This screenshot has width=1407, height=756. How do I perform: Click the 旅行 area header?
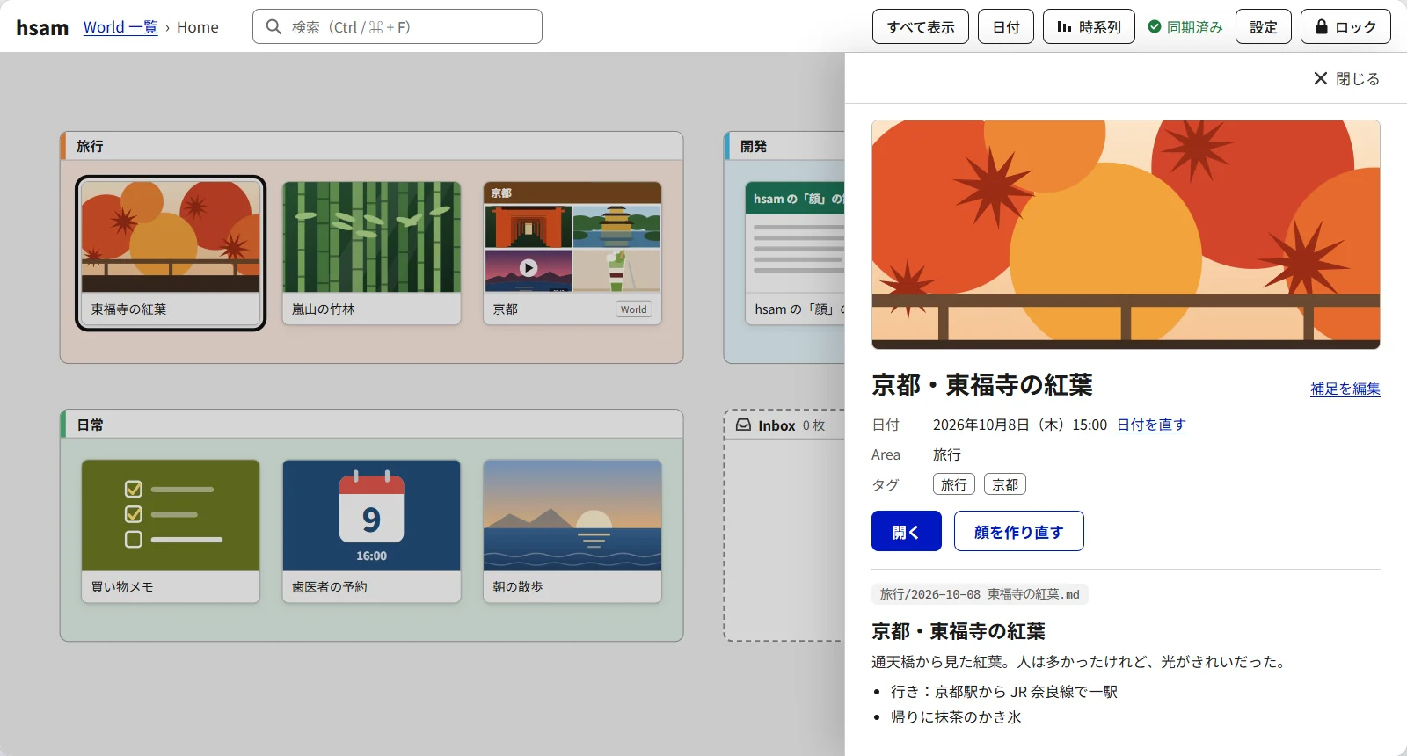[x=371, y=146]
